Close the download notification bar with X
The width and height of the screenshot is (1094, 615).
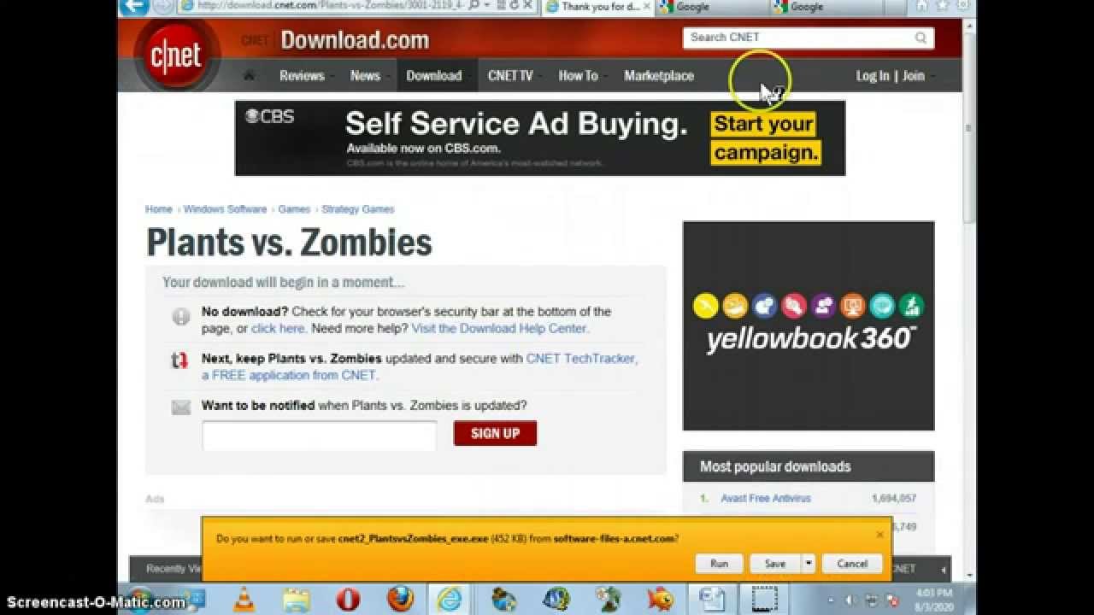[879, 535]
